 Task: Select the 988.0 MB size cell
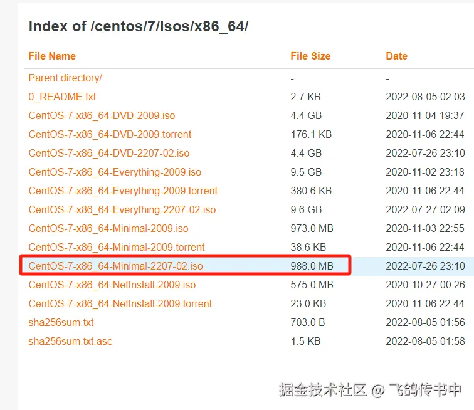(312, 266)
